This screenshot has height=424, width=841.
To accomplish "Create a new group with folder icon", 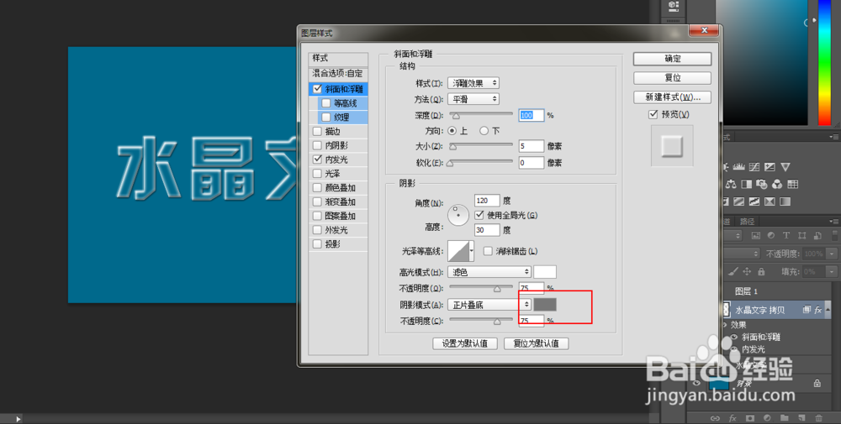I will click(x=784, y=418).
